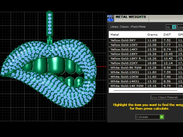Click the 7.77 DWT cell
Screen dimensions: 183x137
coord(169,45)
